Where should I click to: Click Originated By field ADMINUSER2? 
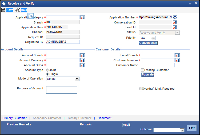coord(63,42)
